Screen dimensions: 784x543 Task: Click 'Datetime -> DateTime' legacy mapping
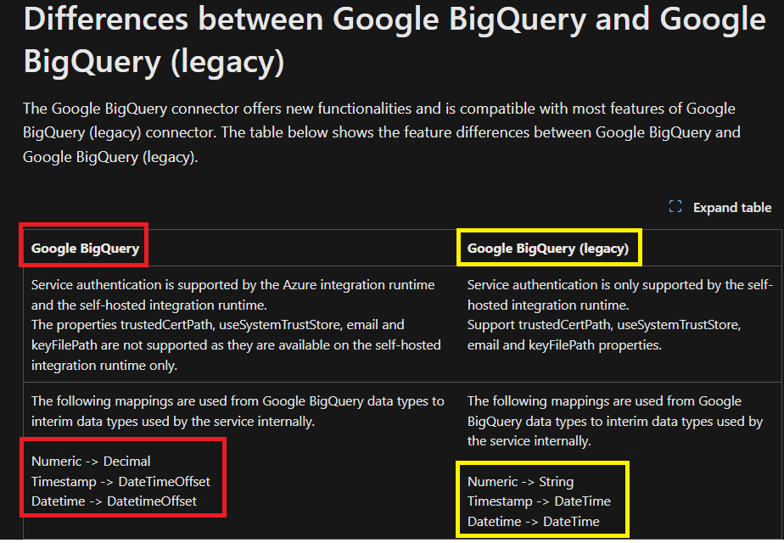(x=533, y=522)
